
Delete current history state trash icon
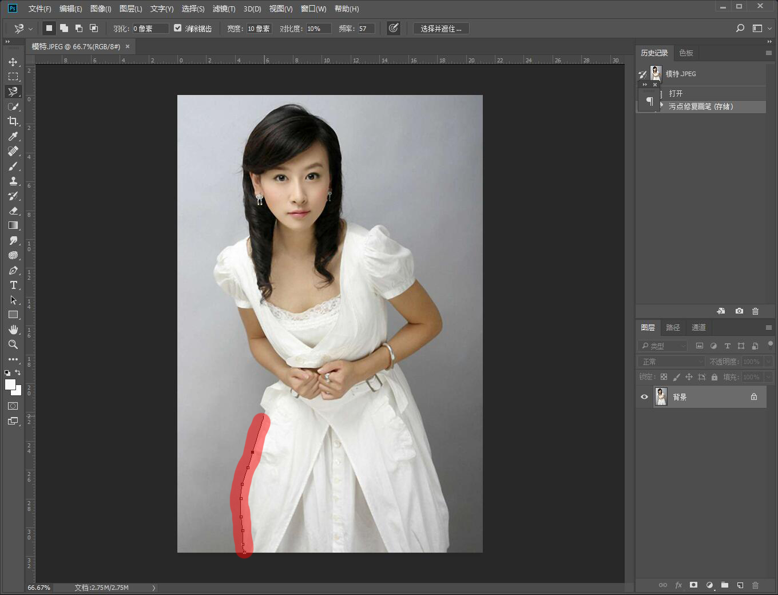click(755, 311)
